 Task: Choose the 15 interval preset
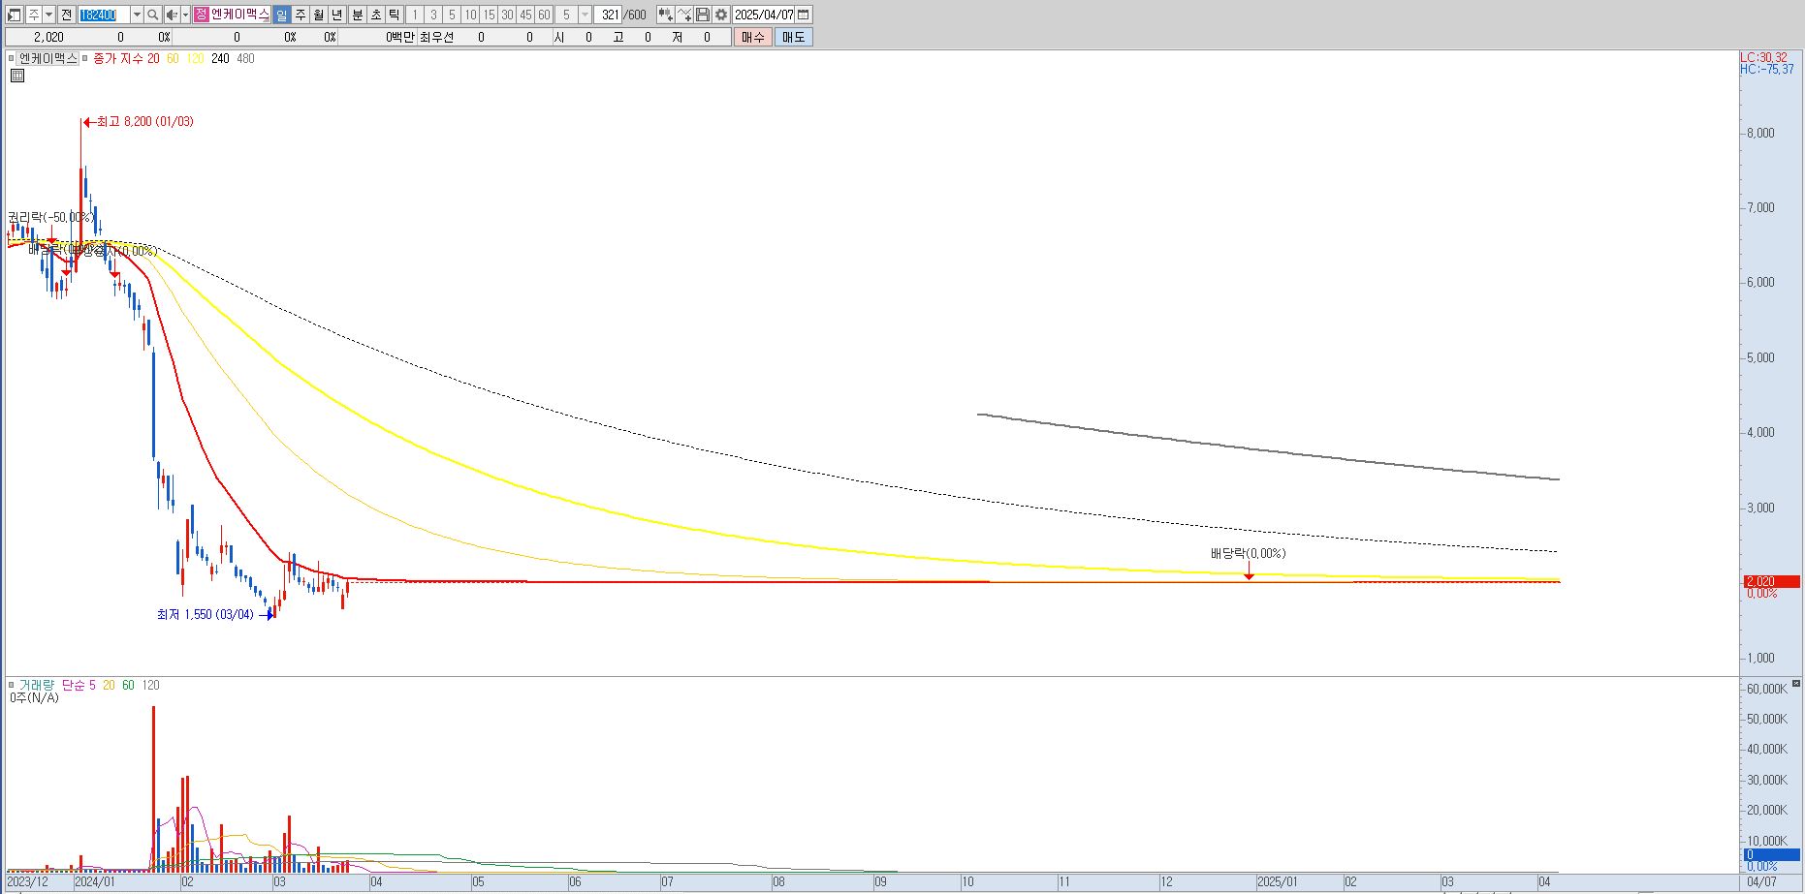coord(490,15)
